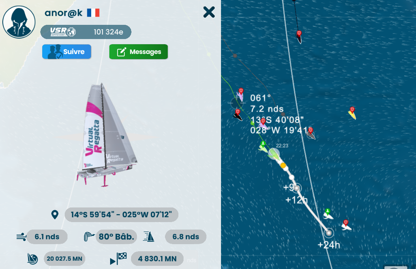
Task: Close the anor@k player profile panel
Action: 209,12
